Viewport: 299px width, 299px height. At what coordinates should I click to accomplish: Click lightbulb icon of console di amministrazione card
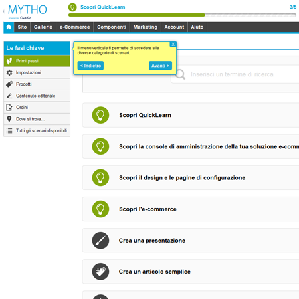coord(100,146)
